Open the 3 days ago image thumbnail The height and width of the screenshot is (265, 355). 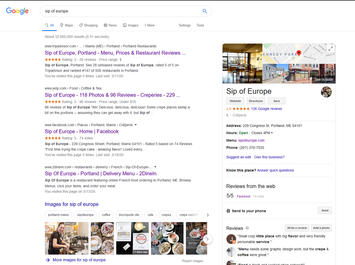133,238
